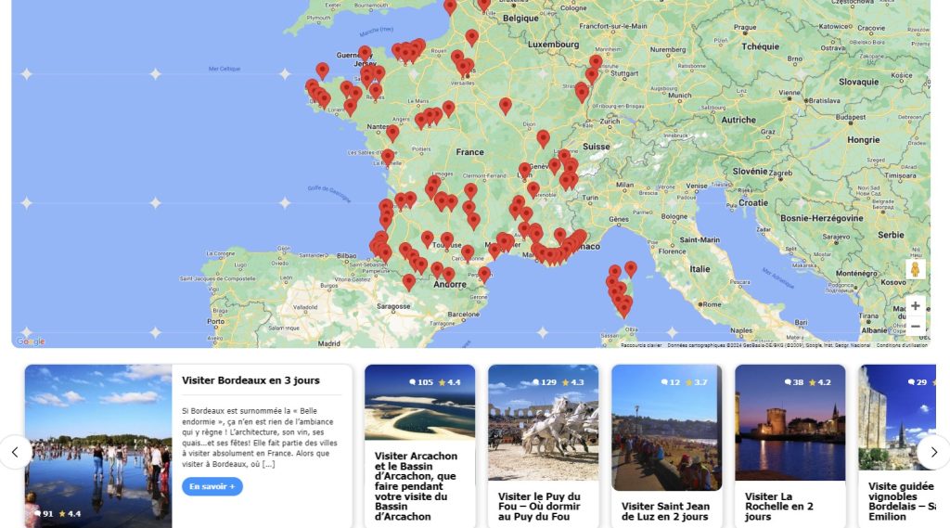This screenshot has width=950, height=528.
Task: Open the Saint Jean de Luz beach thumbnail
Action: pyautogui.click(x=666, y=428)
